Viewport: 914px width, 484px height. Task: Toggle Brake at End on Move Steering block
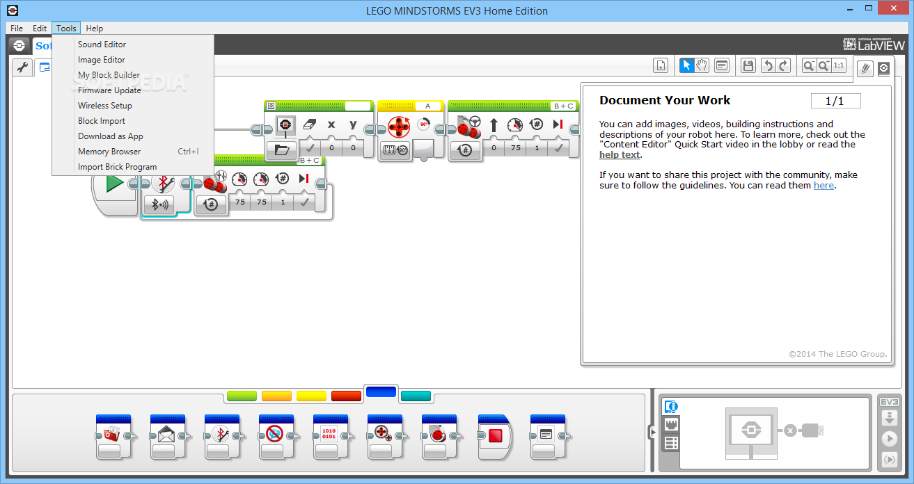pyautogui.click(x=558, y=148)
